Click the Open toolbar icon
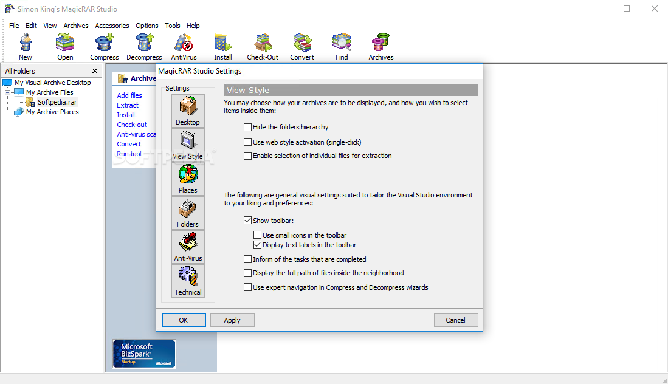Viewport: 668px width, 384px height. (65, 46)
